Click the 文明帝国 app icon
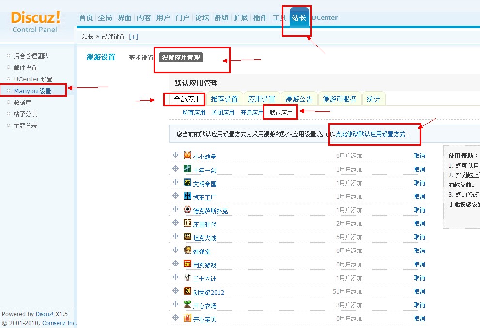This screenshot has height=328, width=480. click(x=187, y=182)
